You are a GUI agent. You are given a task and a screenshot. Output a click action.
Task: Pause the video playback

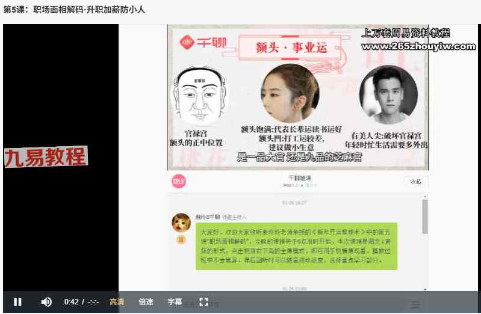17,302
